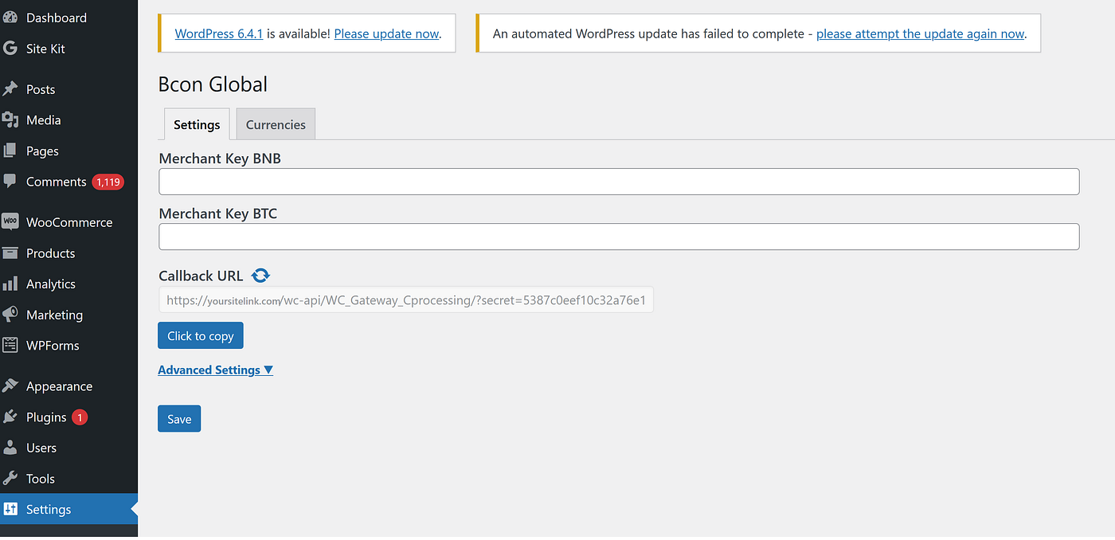Click the Tools wrench icon
The image size is (1115, 540).
tap(10, 479)
